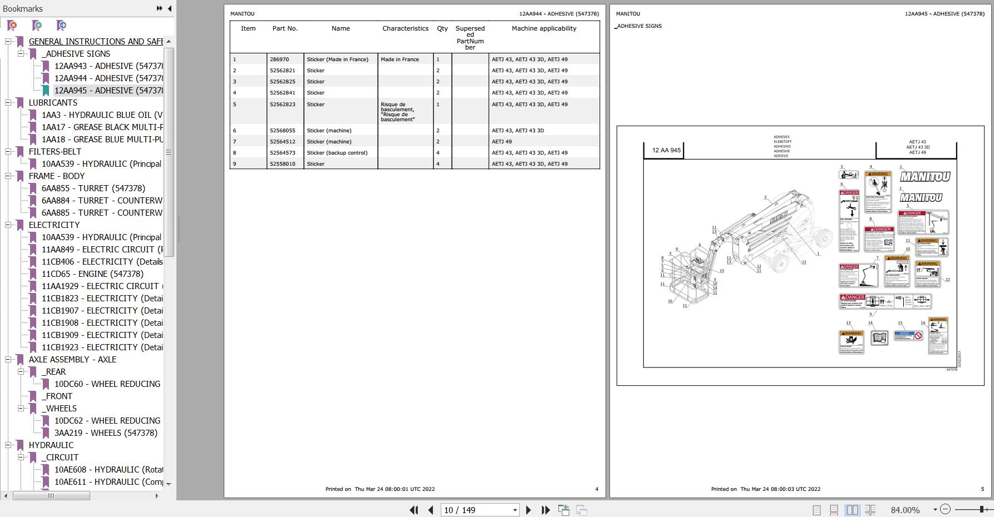The height and width of the screenshot is (517, 994).
Task: Collapse the _WHEELS subgroup
Action: [21, 409]
